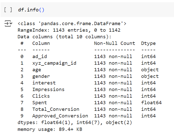Click the memory usage 89.4+ KB line

[50, 129]
